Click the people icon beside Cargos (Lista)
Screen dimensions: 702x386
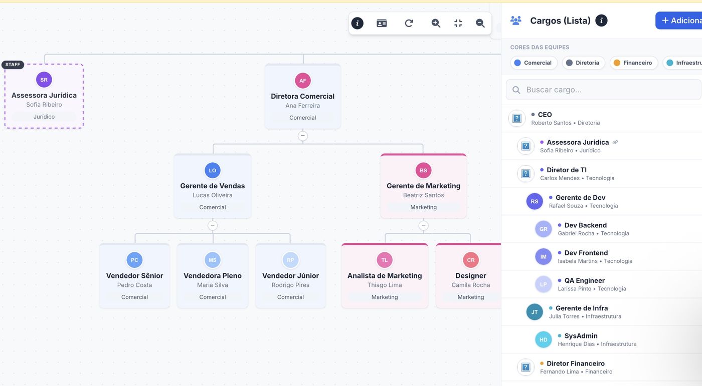(x=516, y=21)
